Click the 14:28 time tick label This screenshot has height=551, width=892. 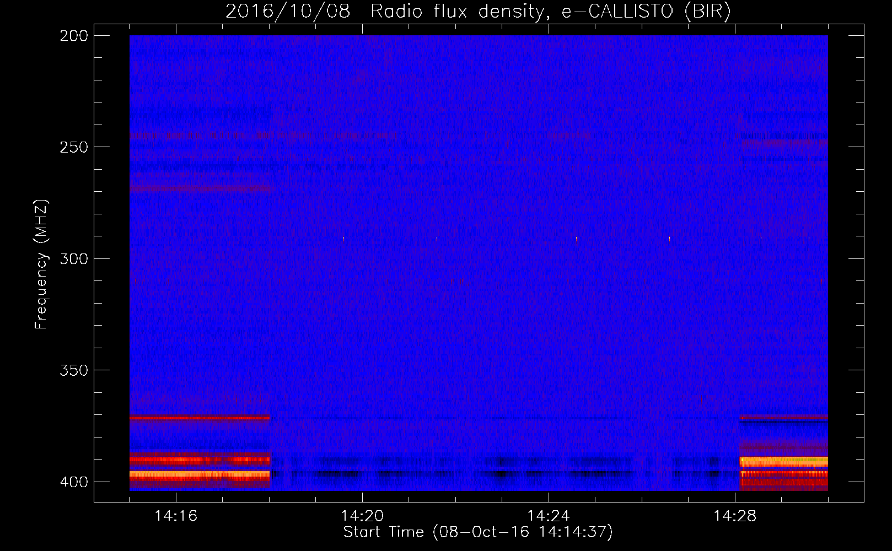click(x=735, y=516)
